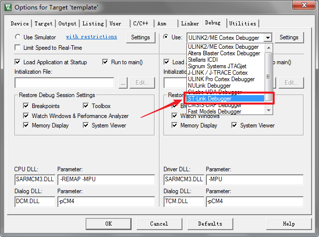Click the Cancel button
This screenshot has height=237, width=319.
159,224
